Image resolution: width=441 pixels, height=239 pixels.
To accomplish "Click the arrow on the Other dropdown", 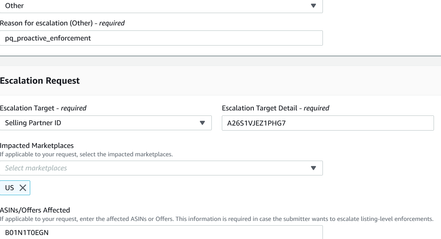I will pos(313,6).
